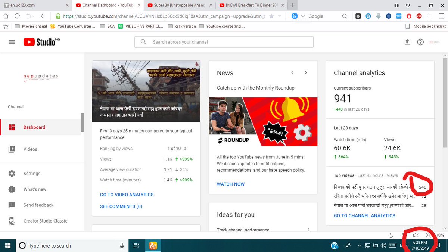Screen dimensions: 448x252
Task: Toggle browser sound speaker icon in status bar
Action: click(x=416, y=235)
